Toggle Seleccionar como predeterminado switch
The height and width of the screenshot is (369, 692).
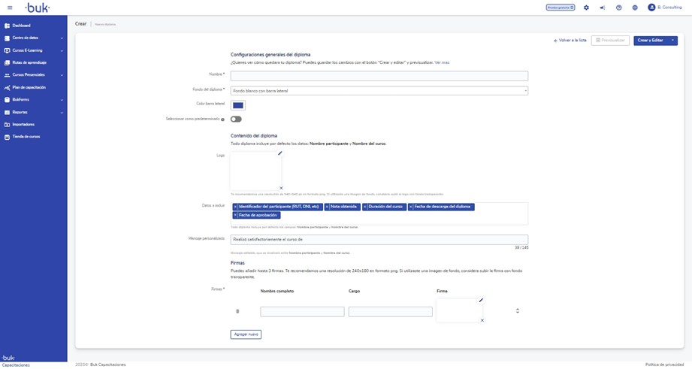coord(236,119)
